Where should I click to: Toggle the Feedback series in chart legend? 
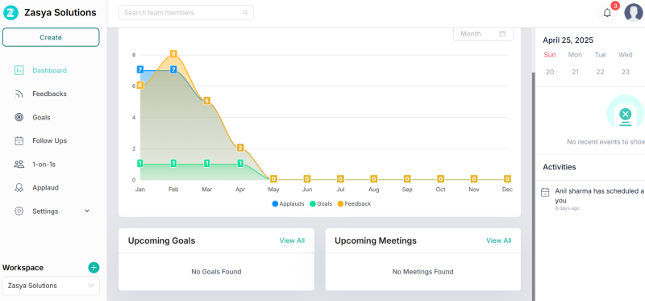pyautogui.click(x=354, y=204)
